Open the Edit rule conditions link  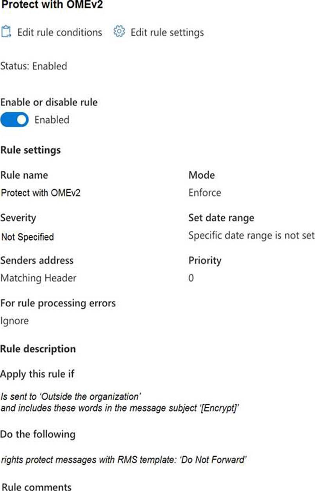pyautogui.click(x=59, y=32)
